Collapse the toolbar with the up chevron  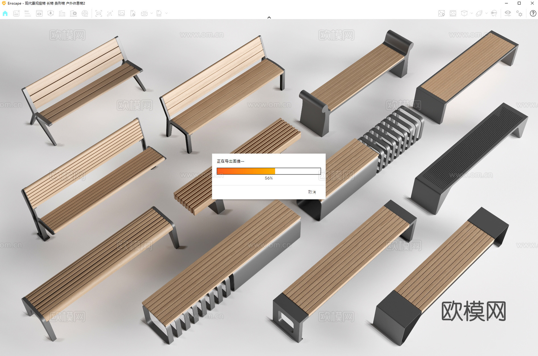tap(269, 18)
